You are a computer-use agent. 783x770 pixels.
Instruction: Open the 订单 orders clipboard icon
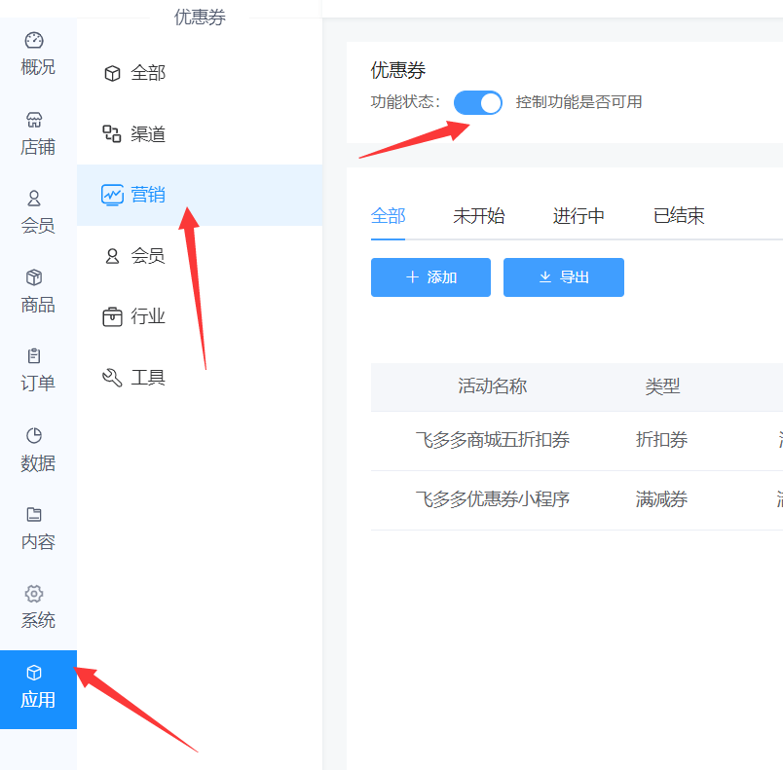click(34, 356)
